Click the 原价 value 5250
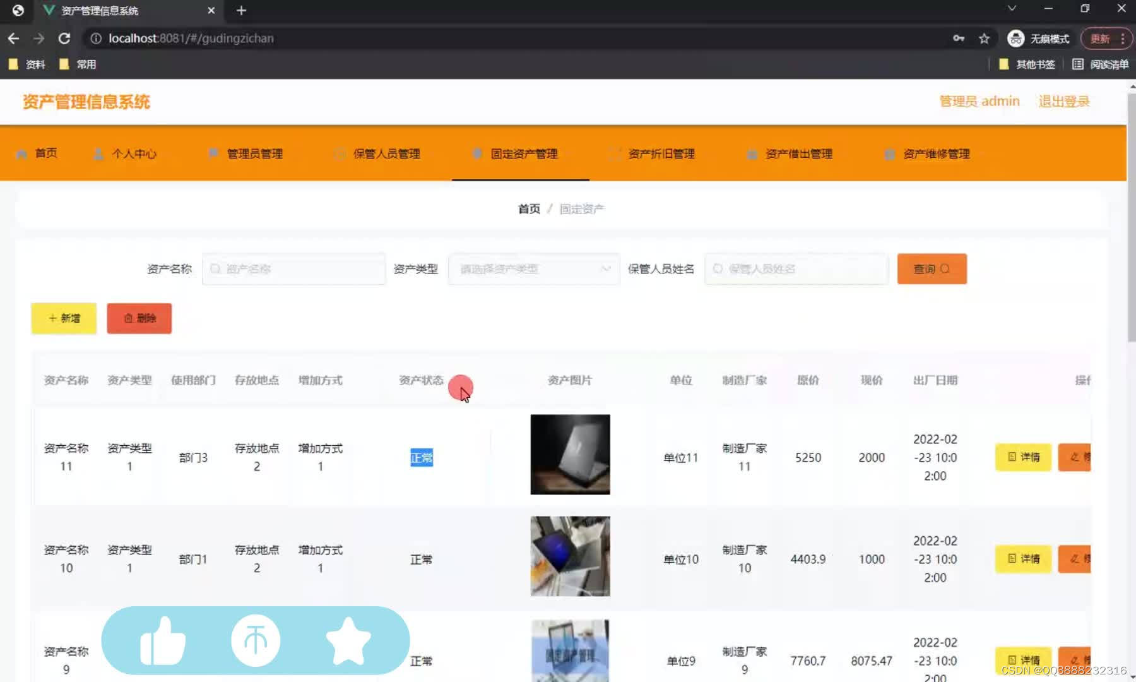This screenshot has height=682, width=1136. click(808, 458)
